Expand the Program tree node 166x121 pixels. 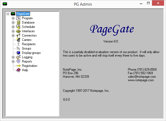click(x=13, y=18)
